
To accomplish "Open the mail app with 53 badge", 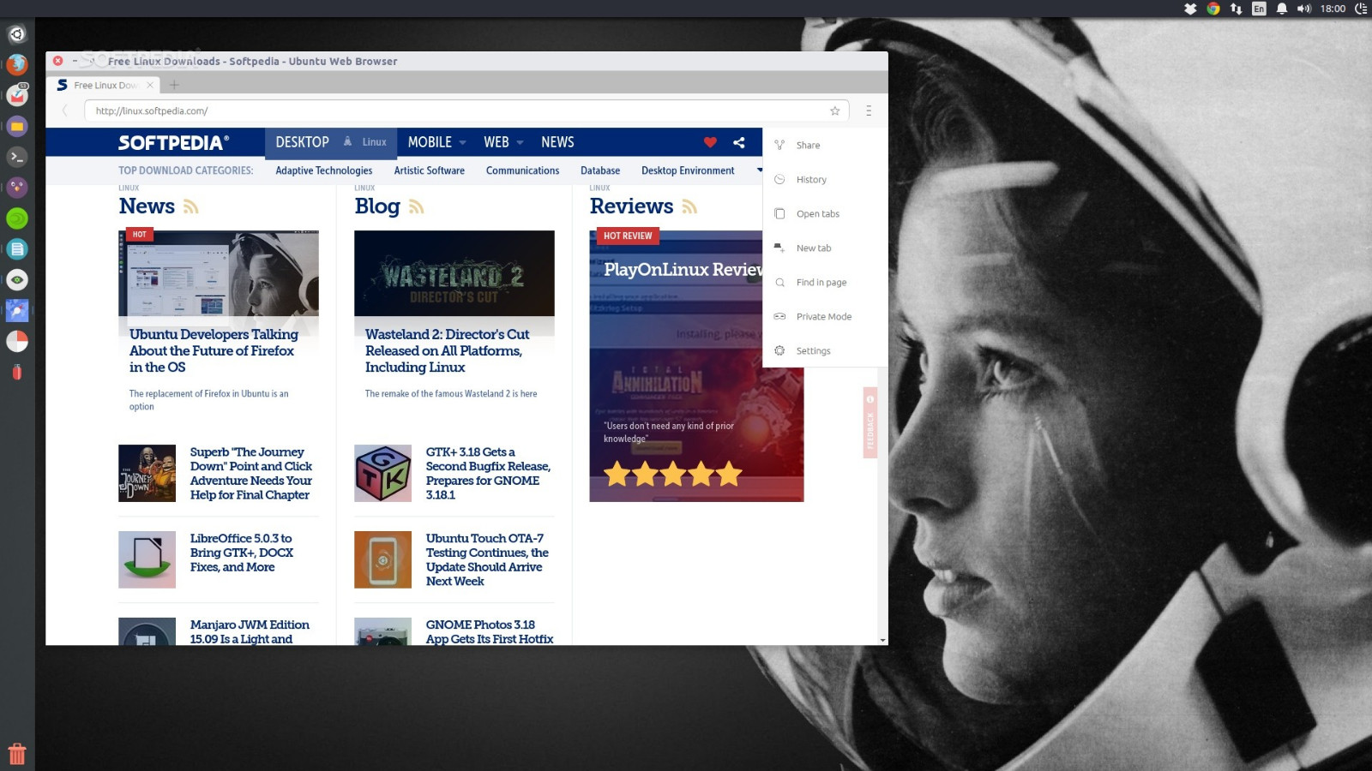I will (x=17, y=95).
